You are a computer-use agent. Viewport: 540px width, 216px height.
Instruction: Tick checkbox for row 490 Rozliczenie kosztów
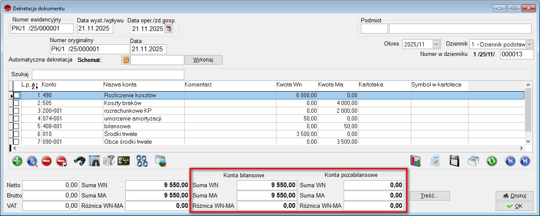17,95
